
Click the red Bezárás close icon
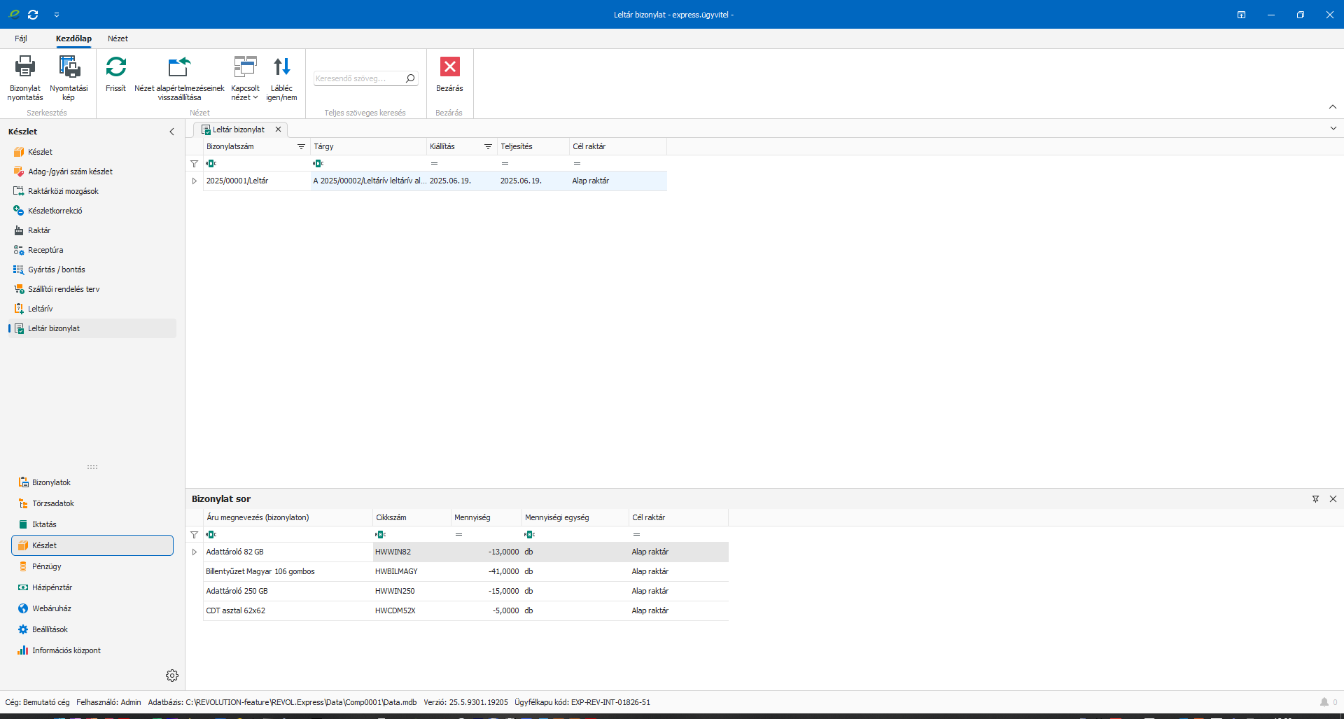click(x=449, y=67)
